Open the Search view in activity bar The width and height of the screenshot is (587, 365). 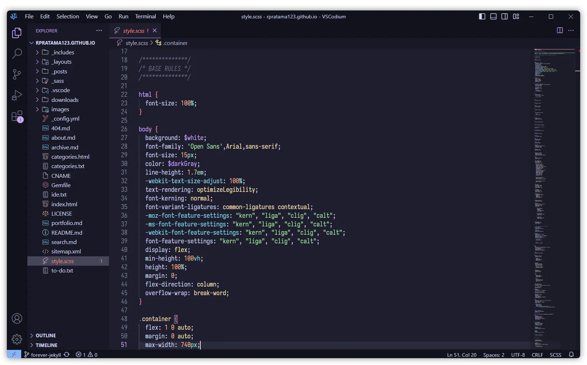tap(17, 54)
